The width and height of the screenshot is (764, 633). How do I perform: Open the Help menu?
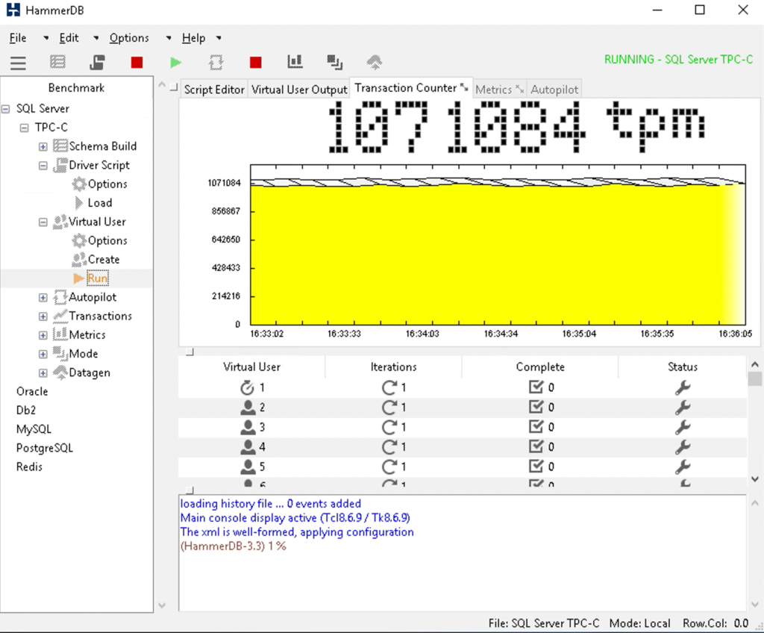tap(193, 38)
